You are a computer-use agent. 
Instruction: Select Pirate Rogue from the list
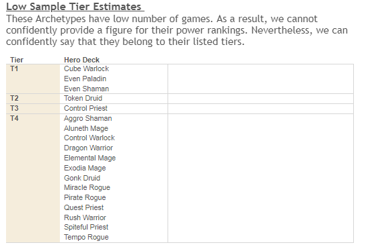coord(85,197)
